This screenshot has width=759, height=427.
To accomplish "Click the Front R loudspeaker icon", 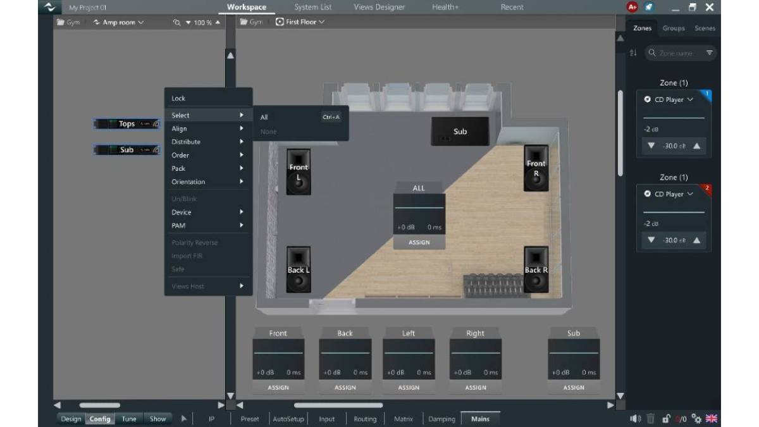I will 536,168.
